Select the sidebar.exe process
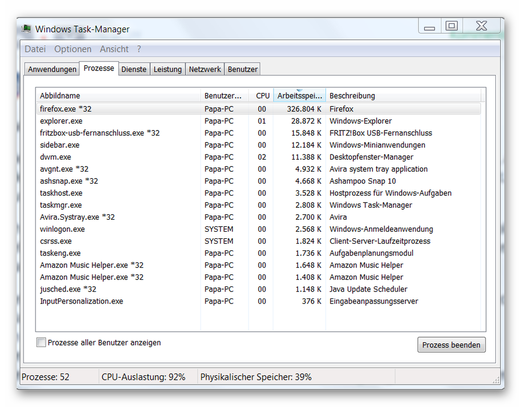This screenshot has height=407, width=521. [x=258, y=145]
